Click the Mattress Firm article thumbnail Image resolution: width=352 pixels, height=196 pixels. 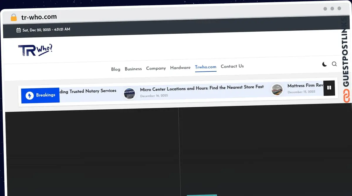277,90
